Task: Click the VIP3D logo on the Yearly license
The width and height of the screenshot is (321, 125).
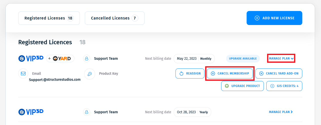Action: click(x=31, y=112)
